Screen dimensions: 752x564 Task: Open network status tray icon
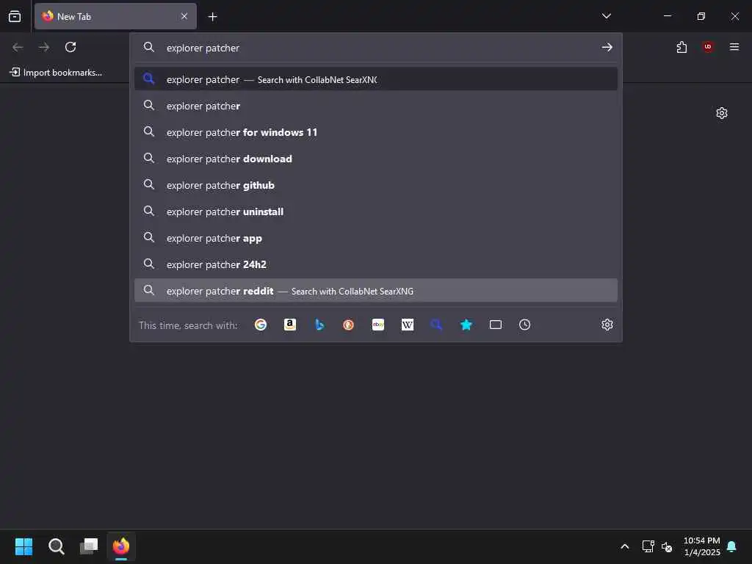pos(648,546)
